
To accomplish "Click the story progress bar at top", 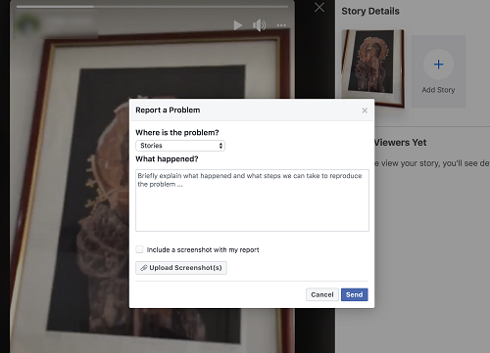I will 152,6.
